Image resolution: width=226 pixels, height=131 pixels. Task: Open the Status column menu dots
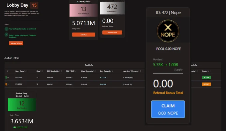coord(210,71)
